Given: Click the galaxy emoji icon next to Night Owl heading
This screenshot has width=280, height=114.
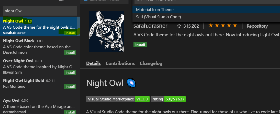Looking at the screenshot, I should [131, 83].
